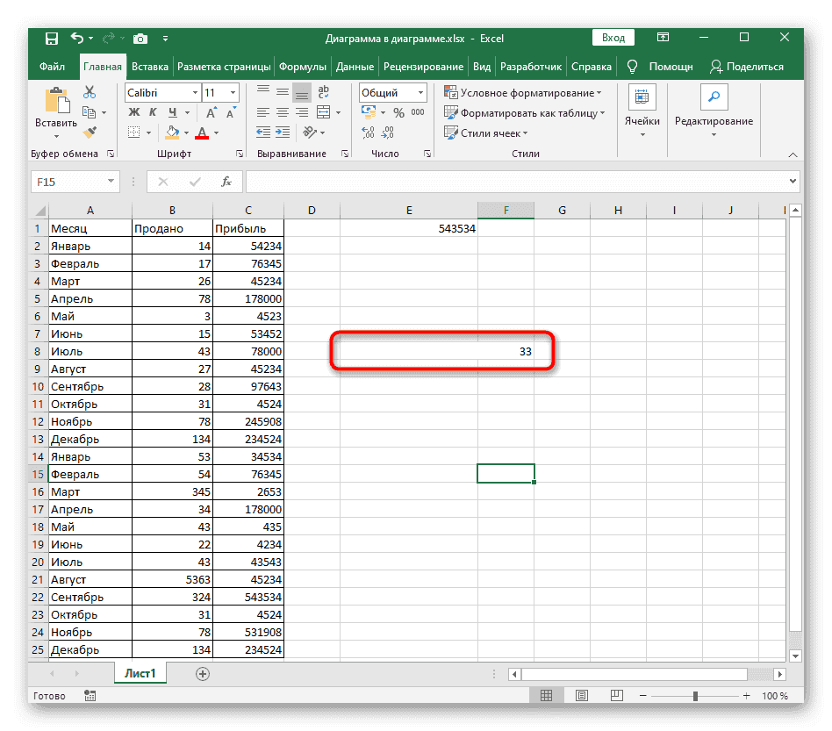Toggle italic formatting with К icon

(152, 110)
